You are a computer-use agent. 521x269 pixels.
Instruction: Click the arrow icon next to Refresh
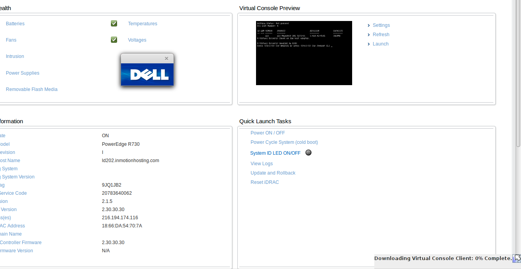click(369, 35)
